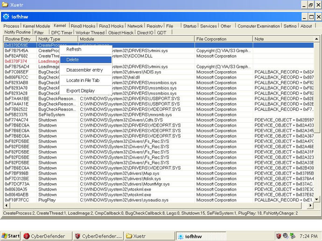Click the horizontal scroll-right arrow
Image resolution: width=322 pixels, height=241 pixels.
pos(310,205)
